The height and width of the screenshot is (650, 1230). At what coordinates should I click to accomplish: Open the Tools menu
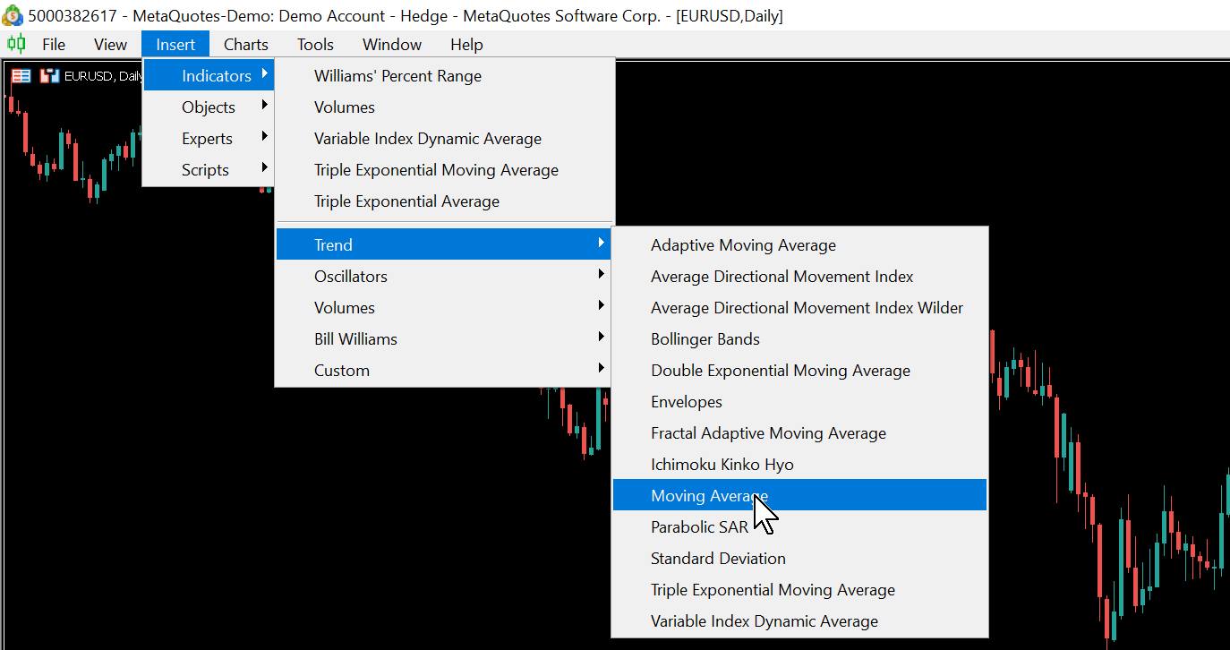click(x=315, y=44)
